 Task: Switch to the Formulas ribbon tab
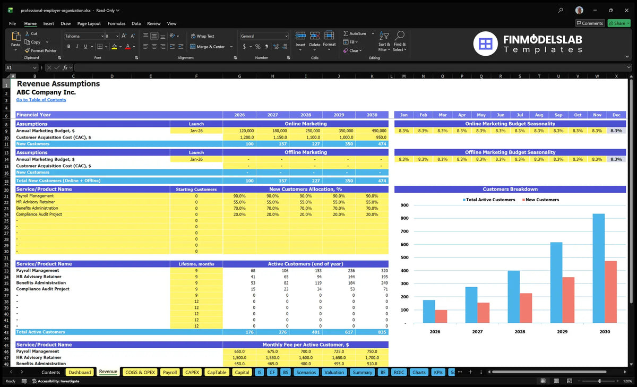[116, 23]
